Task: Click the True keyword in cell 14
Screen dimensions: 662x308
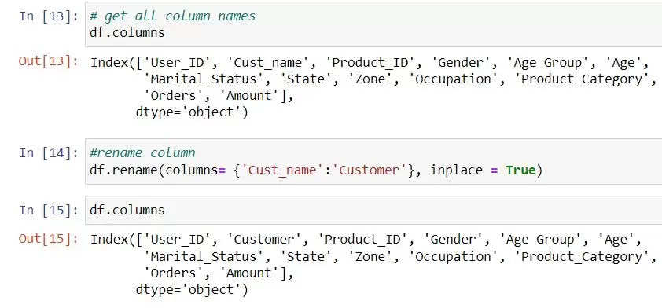Action: pos(520,170)
